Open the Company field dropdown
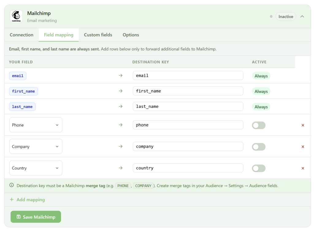The image size is (314, 230). pyautogui.click(x=36, y=146)
